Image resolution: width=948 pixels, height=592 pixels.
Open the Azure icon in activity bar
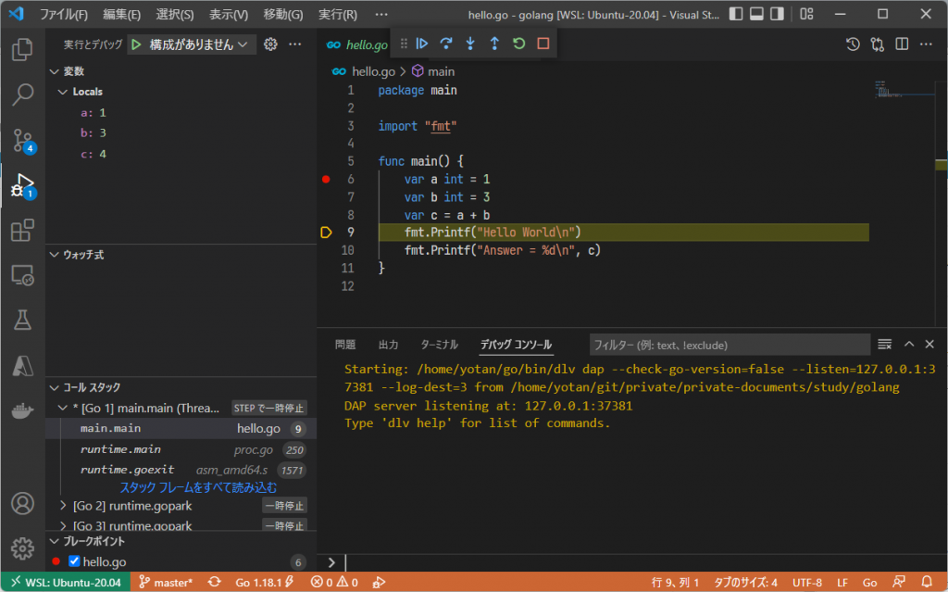point(22,366)
